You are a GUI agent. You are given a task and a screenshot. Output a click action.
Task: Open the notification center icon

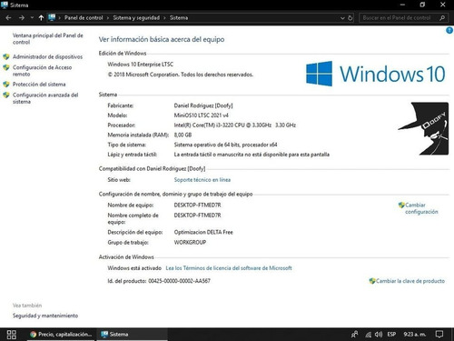[x=439, y=335]
